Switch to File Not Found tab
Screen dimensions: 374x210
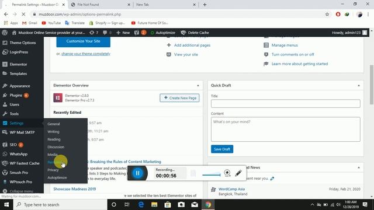point(101,5)
